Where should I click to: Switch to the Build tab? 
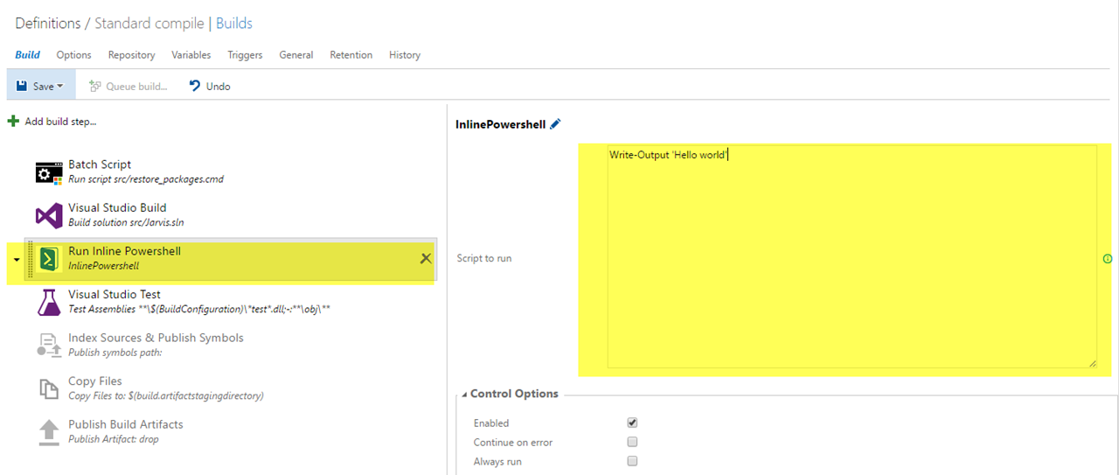(x=27, y=54)
